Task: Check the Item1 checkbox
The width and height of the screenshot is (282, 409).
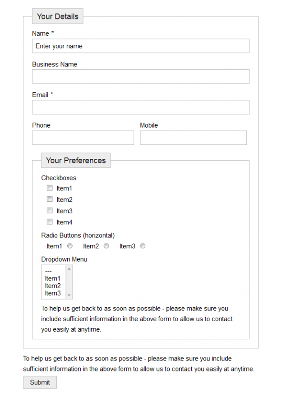Action: tap(50, 188)
